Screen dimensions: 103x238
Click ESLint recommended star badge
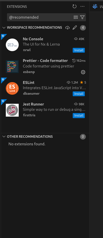3,80
